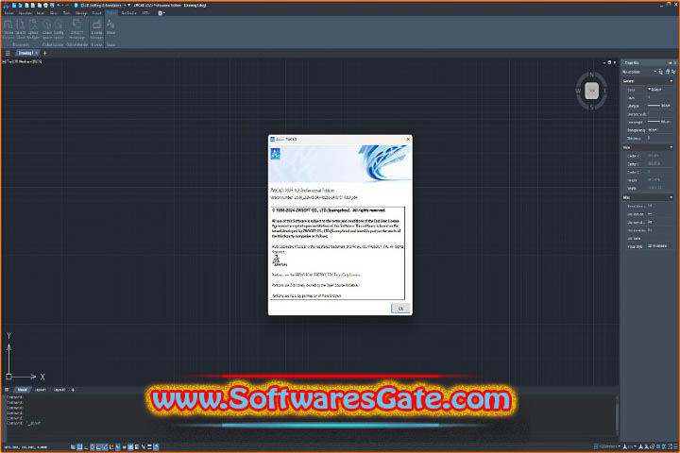Open the APP+ ribbon tab
This screenshot has width=680, height=453.
145,13
